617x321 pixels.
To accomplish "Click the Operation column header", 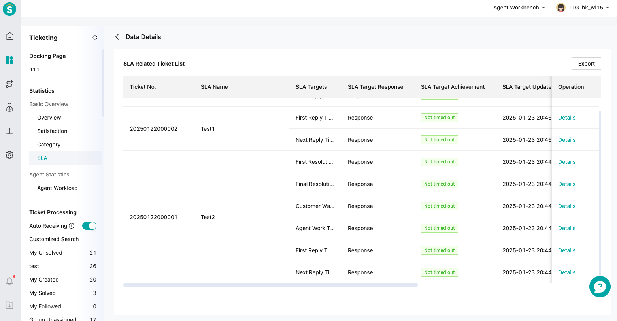I will tap(571, 87).
